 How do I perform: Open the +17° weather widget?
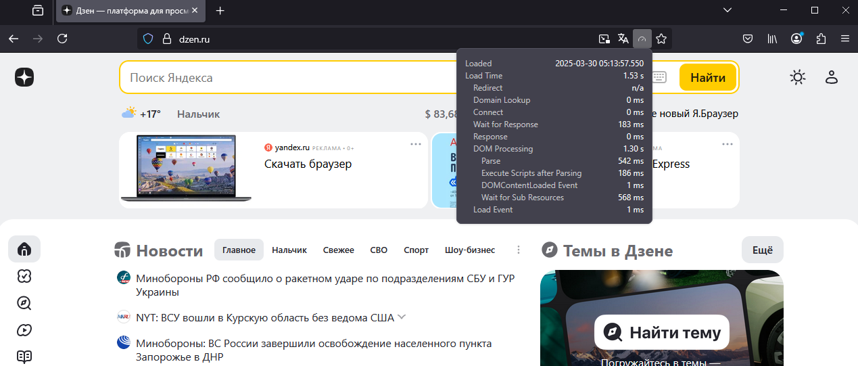(141, 114)
